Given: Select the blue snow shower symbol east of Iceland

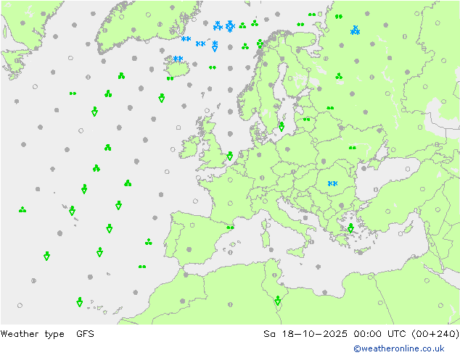Looking at the screenshot, I should pyautogui.click(x=215, y=46).
